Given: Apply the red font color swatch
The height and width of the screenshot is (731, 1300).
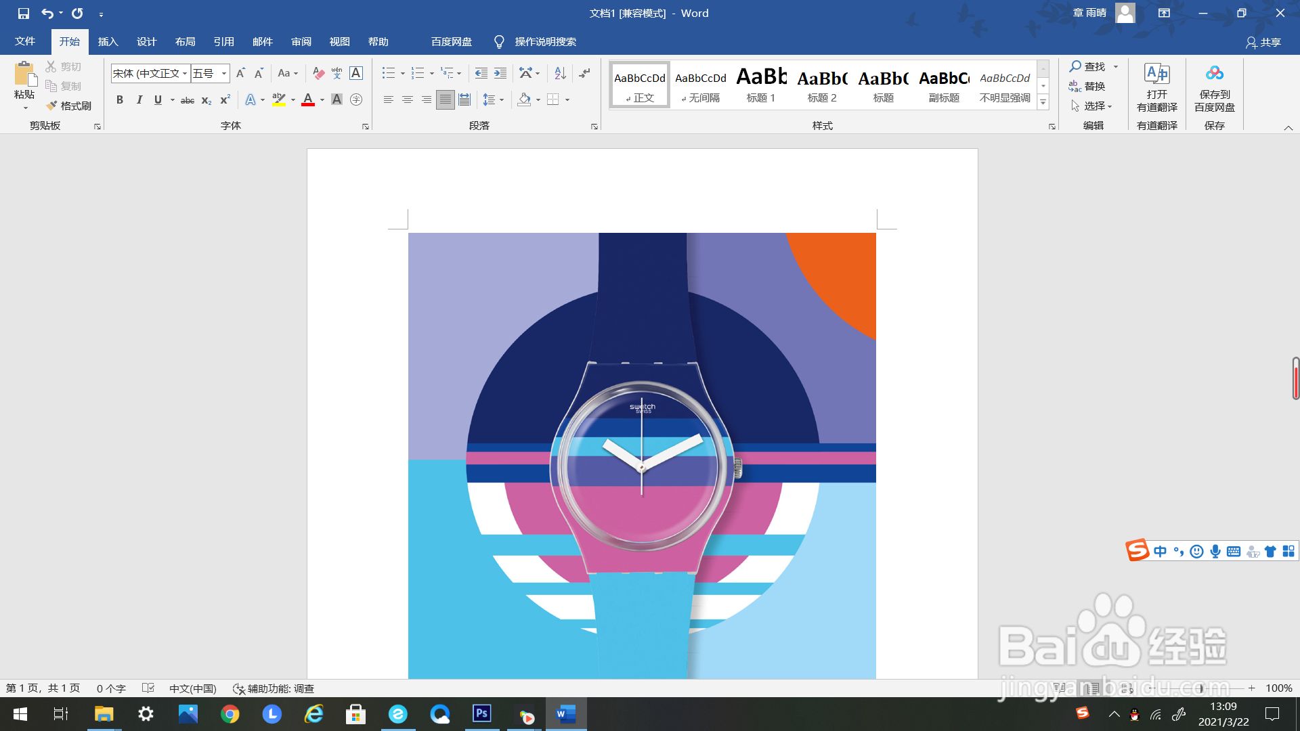Looking at the screenshot, I should [308, 99].
